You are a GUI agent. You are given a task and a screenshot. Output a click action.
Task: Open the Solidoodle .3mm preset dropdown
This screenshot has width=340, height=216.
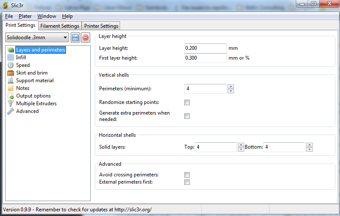37,37
